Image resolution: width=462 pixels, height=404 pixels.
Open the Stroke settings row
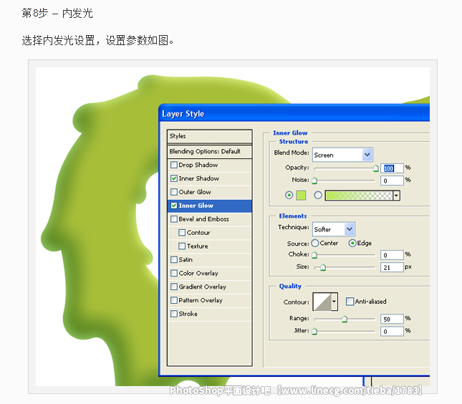tap(209, 314)
